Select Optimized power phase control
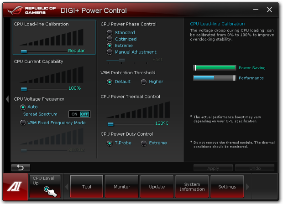Image resolution: width=283 pixels, height=204 pixels. [x=110, y=39]
